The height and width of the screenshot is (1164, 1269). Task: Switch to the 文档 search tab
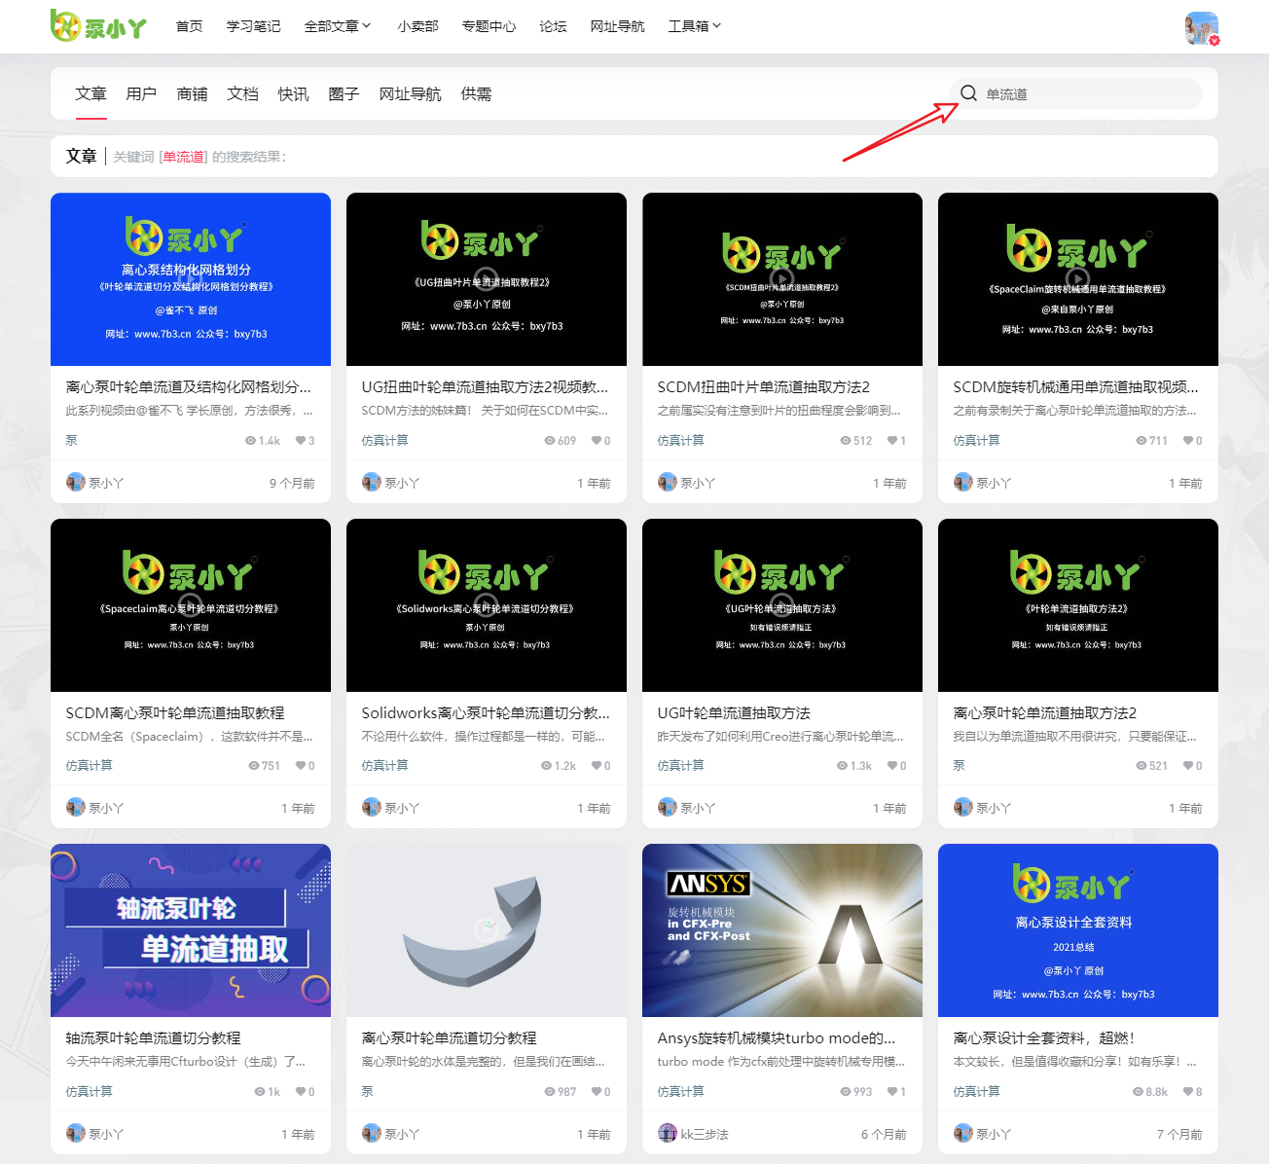click(x=242, y=94)
